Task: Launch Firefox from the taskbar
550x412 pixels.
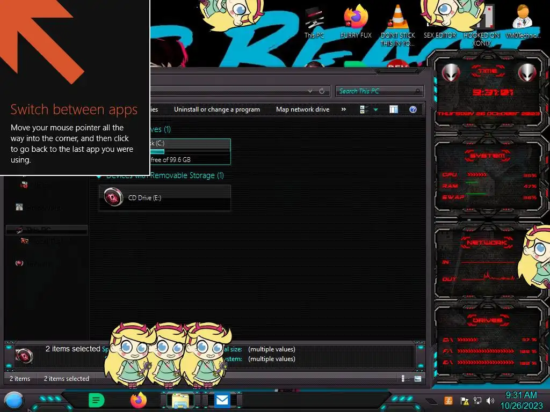Action: [138, 400]
